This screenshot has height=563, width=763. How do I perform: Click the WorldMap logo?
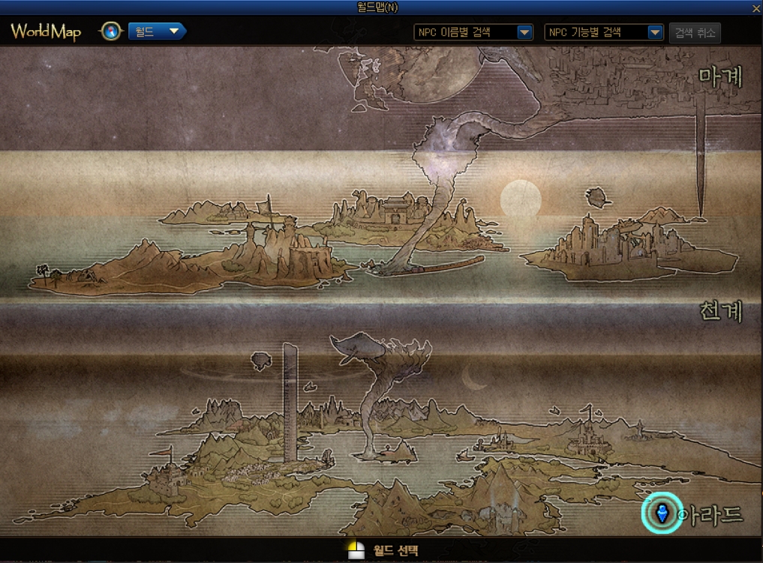click(46, 31)
